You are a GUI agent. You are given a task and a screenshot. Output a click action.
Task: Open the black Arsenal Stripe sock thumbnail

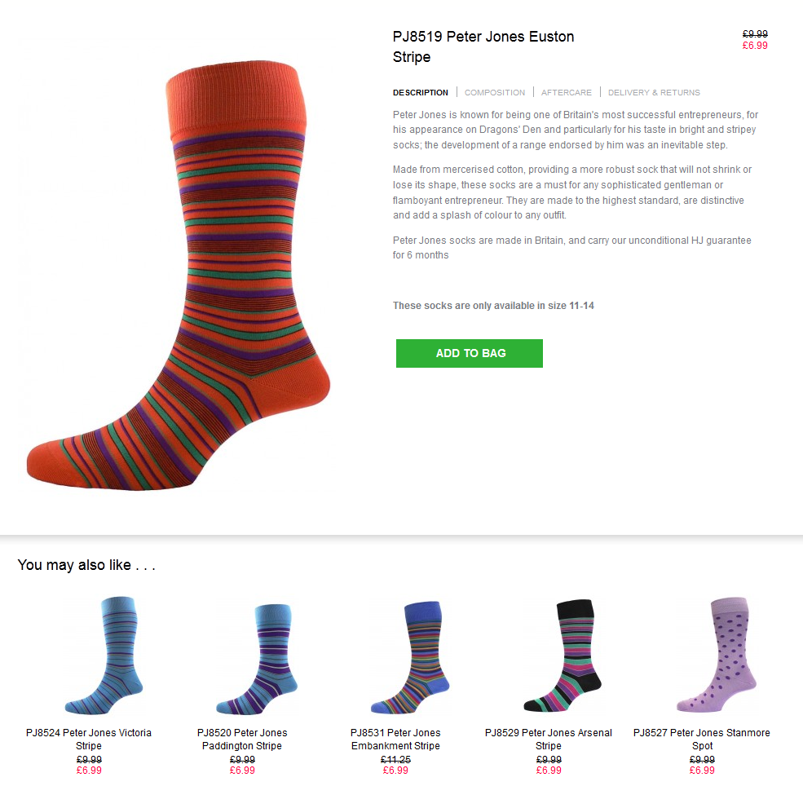pos(563,656)
